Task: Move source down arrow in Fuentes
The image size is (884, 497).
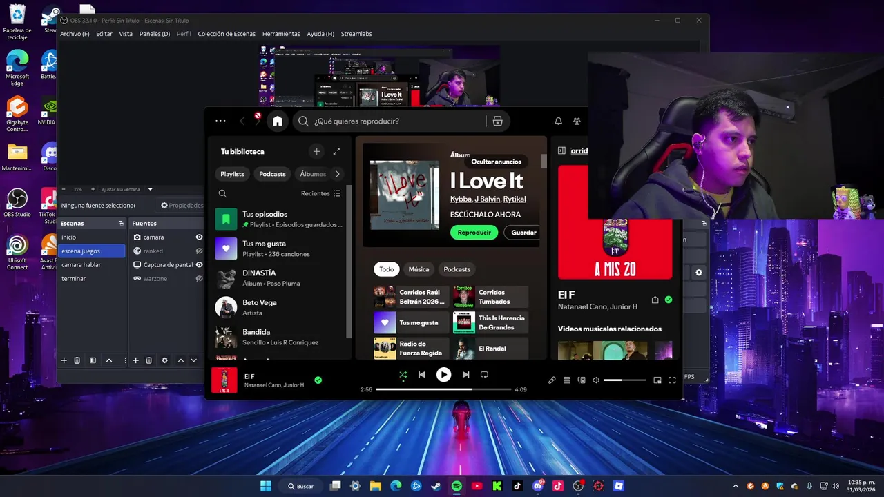Action: point(194,360)
